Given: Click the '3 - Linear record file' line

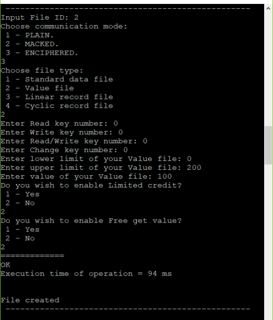Looking at the screenshot, I should tap(59, 97).
